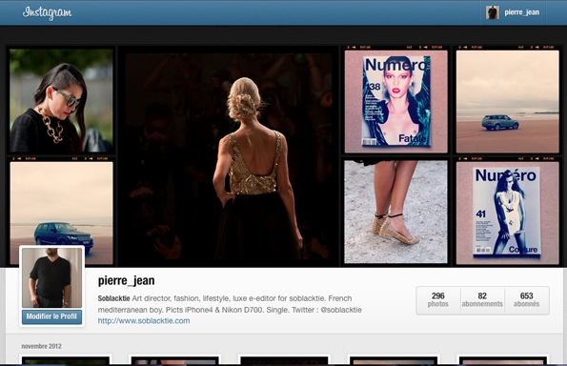The image size is (567, 366).
Task: Open the Numéro 138 Fatale magazine photo
Action: click(396, 102)
